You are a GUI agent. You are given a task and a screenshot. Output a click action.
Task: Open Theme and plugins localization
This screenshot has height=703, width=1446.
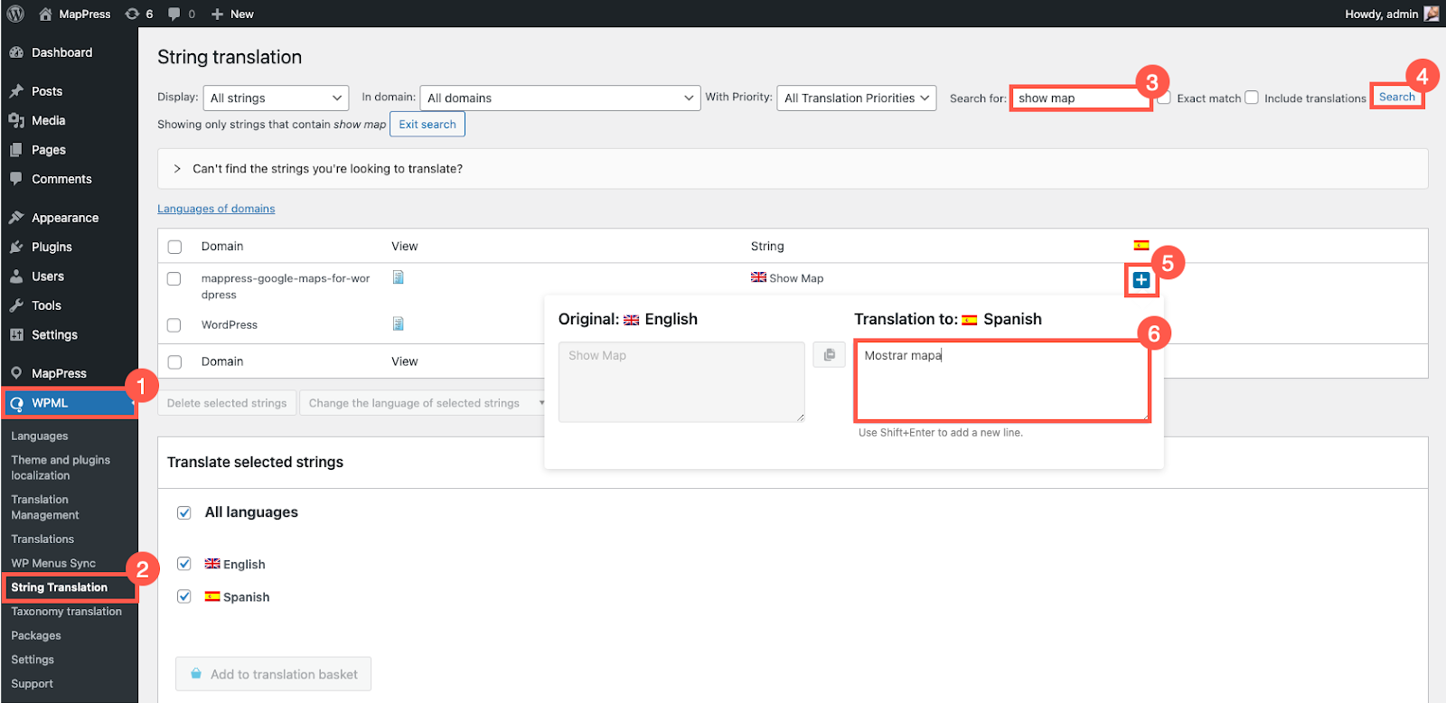(61, 467)
